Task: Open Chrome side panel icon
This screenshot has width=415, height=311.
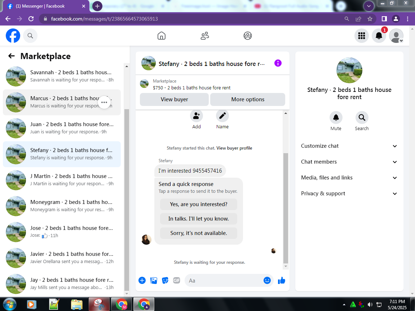Action: pyautogui.click(x=384, y=19)
